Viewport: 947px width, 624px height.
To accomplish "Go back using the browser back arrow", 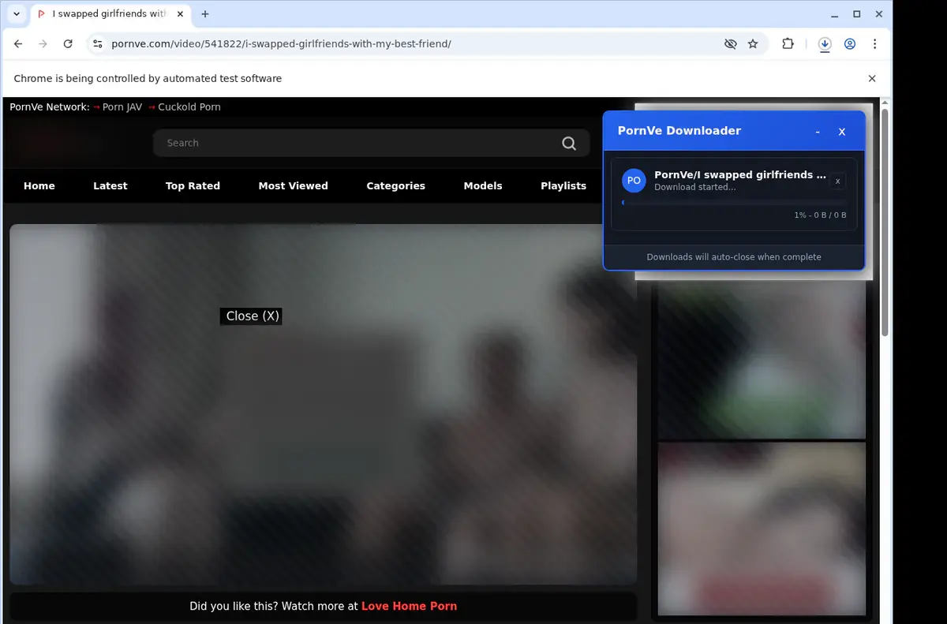I will tap(18, 44).
